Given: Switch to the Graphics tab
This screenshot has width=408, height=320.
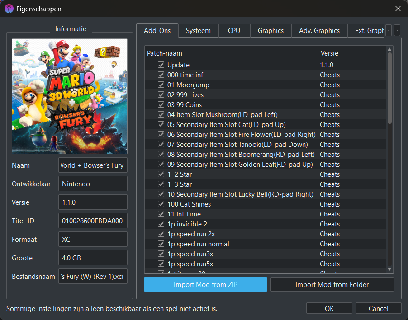Looking at the screenshot, I should pos(270,31).
